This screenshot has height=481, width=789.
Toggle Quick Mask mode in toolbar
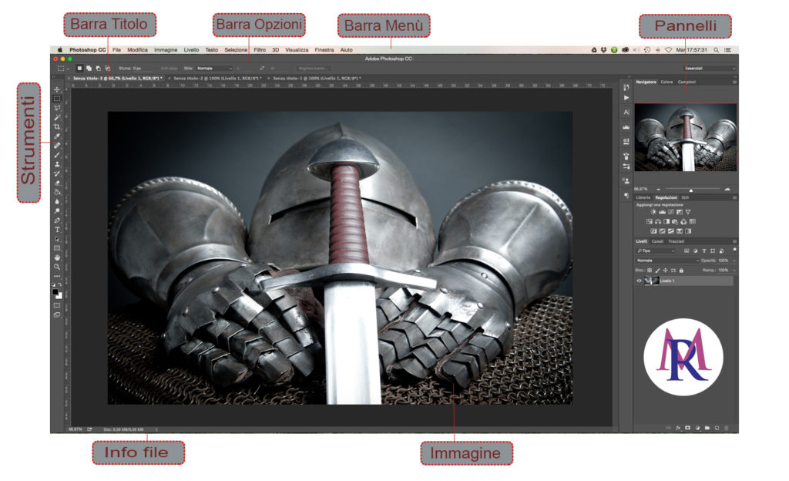coord(57,305)
